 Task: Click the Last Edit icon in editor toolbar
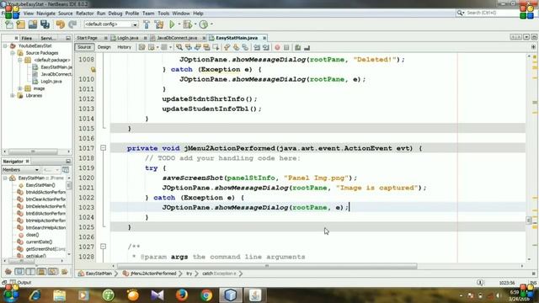click(142, 47)
